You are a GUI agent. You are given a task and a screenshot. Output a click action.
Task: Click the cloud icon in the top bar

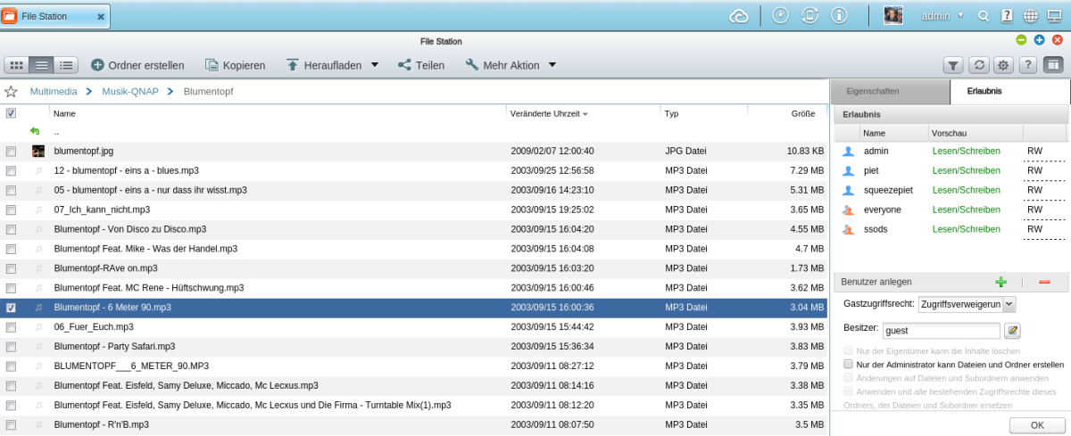[739, 16]
